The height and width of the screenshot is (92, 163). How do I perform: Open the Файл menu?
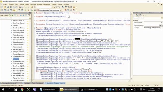point(5,4)
